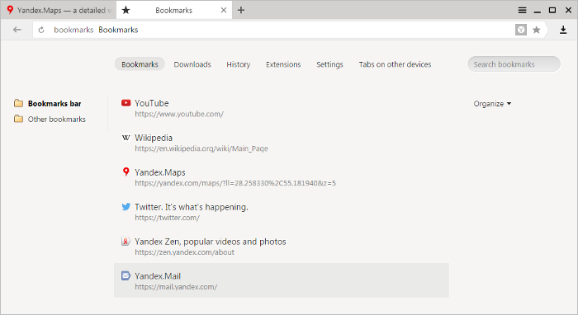The image size is (578, 315).
Task: Reload the page with refresh icon
Action: click(41, 30)
